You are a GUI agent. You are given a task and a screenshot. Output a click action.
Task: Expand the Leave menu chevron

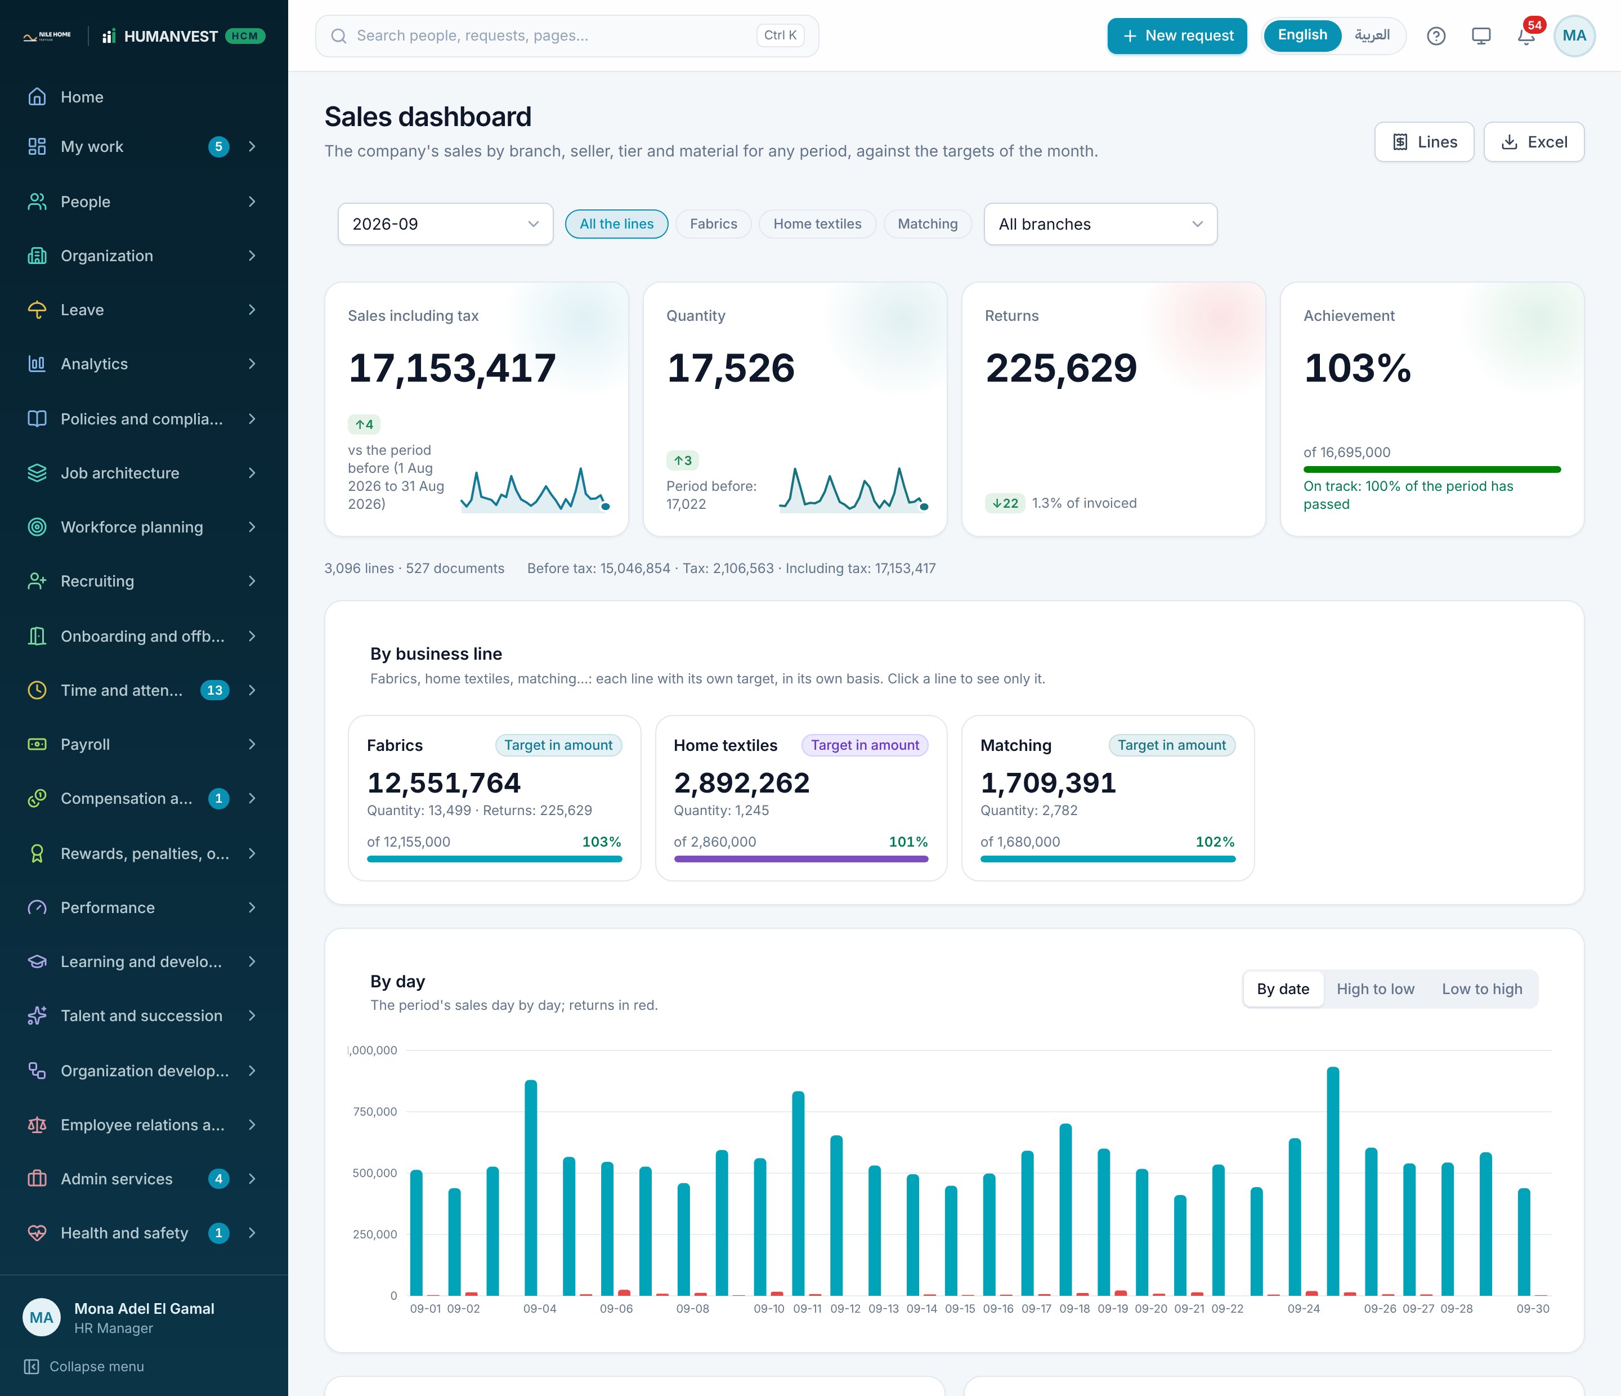pos(252,310)
